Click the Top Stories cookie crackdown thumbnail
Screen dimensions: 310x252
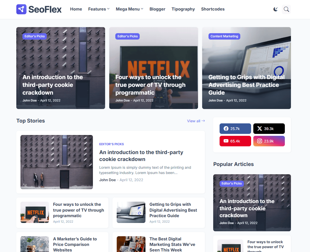pyautogui.click(x=57, y=162)
